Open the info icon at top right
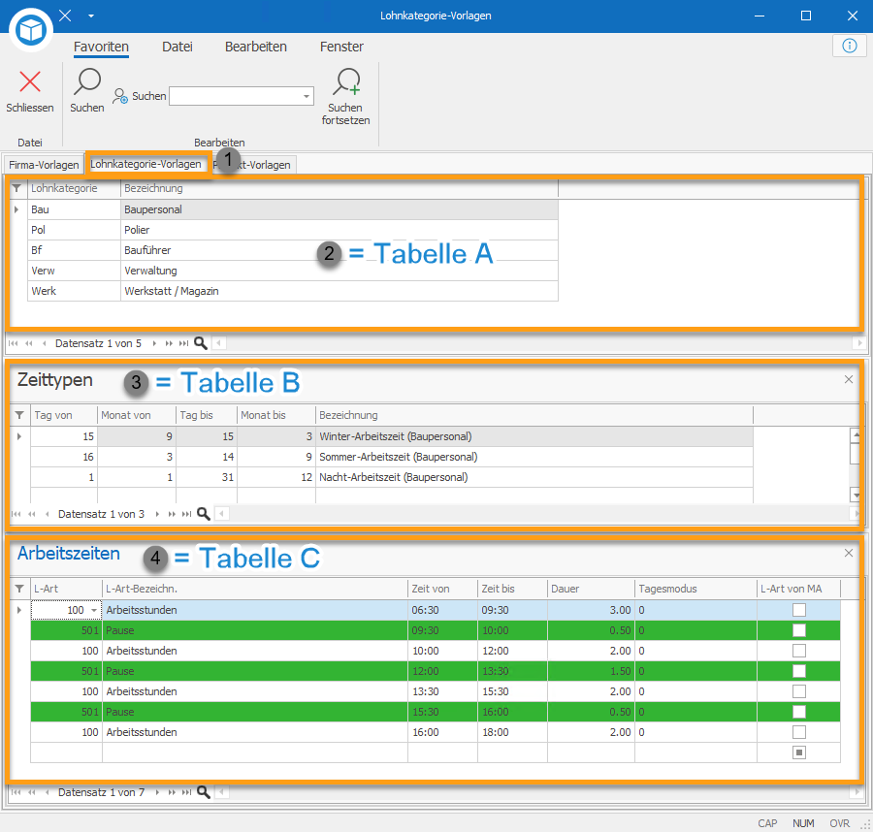Screen dimensions: 873x832 (x=849, y=46)
